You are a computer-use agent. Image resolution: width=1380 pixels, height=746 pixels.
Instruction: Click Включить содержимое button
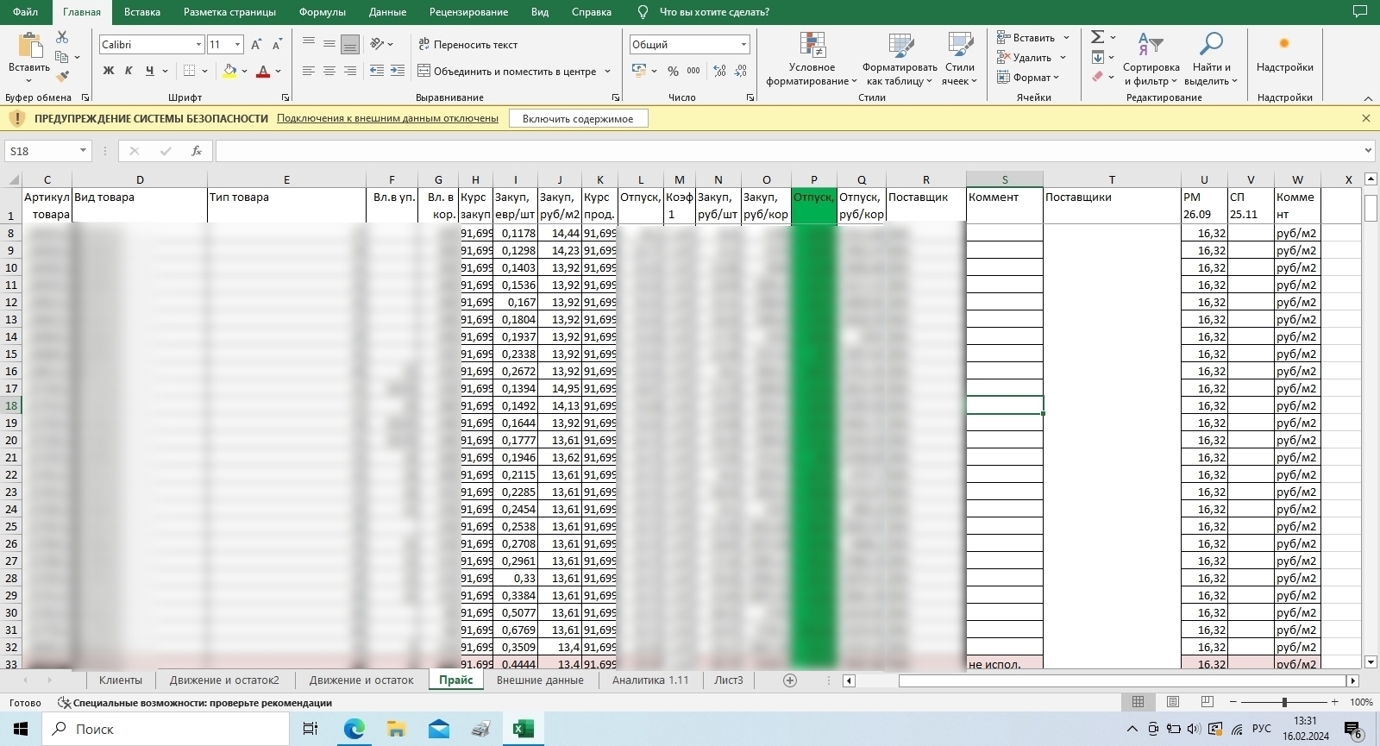[578, 119]
